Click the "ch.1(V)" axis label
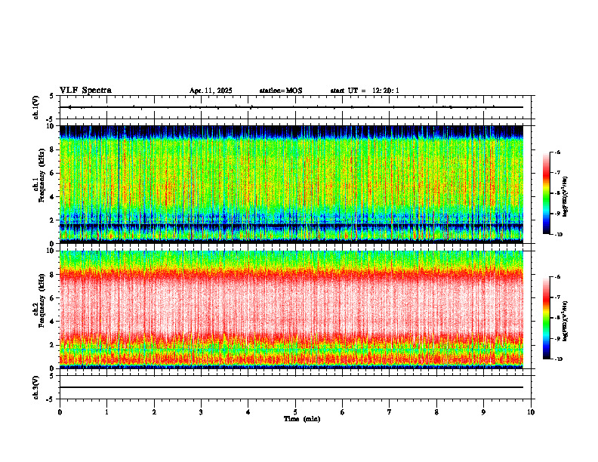 click(x=35, y=107)
